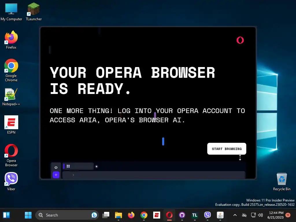Click the taskbar Search box
The height and width of the screenshot is (222, 296).
pyautogui.click(x=67, y=215)
